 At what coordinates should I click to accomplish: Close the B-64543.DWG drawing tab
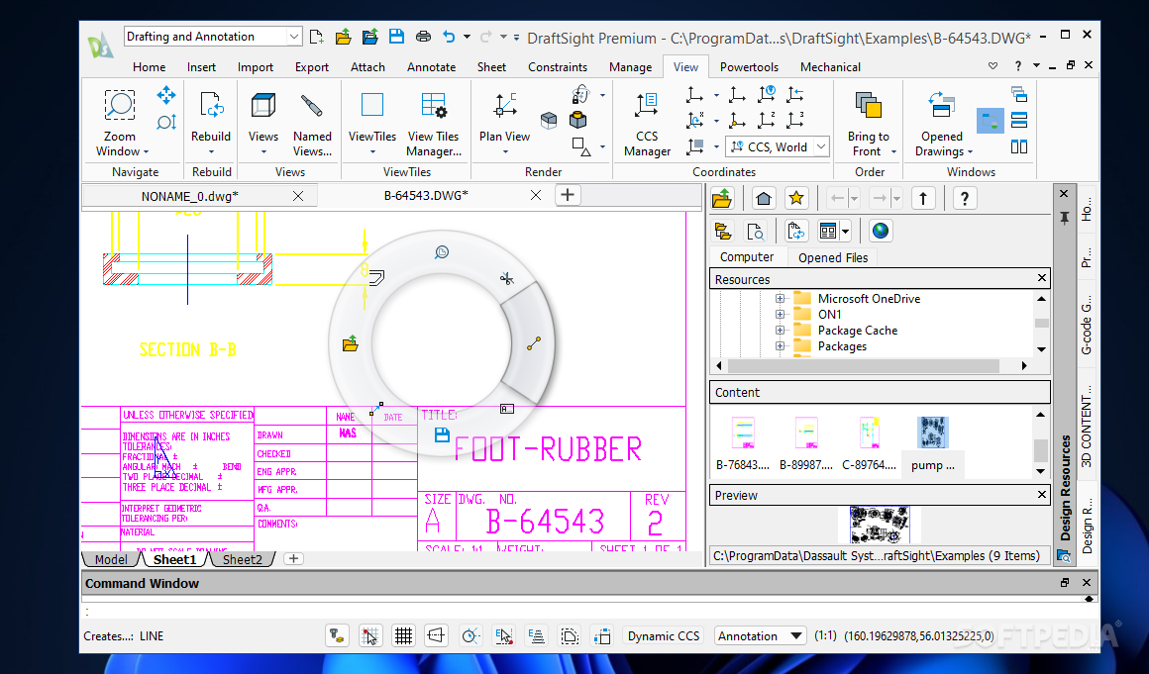(536, 195)
